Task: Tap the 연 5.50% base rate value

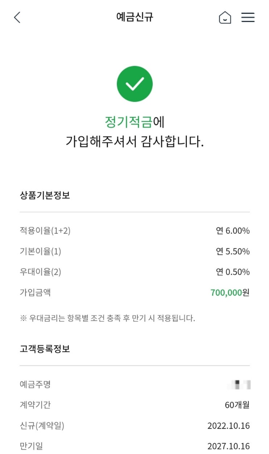Action: (x=233, y=251)
